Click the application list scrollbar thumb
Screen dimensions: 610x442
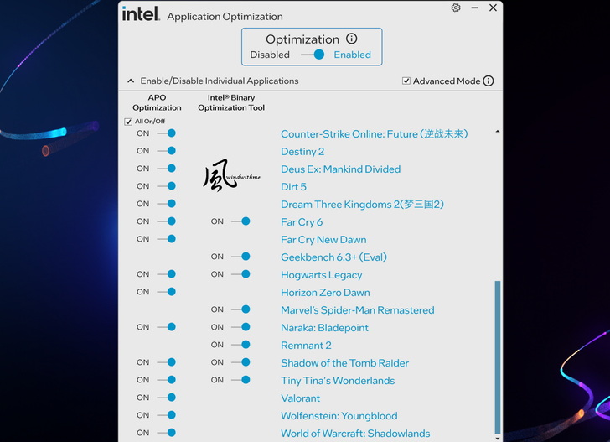tap(497, 356)
